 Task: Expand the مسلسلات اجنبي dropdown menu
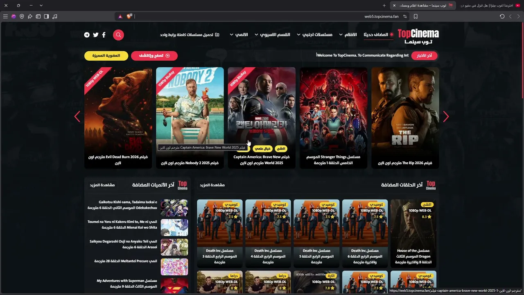coord(314,35)
